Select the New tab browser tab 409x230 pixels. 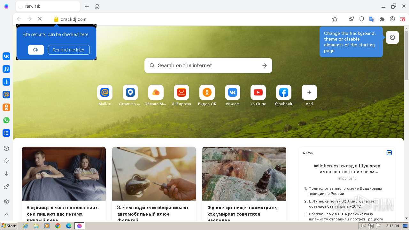[48, 6]
